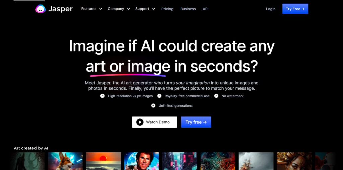Image resolution: width=343 pixels, height=170 pixels.
Task: Open the Pricing page
Action: [167, 9]
